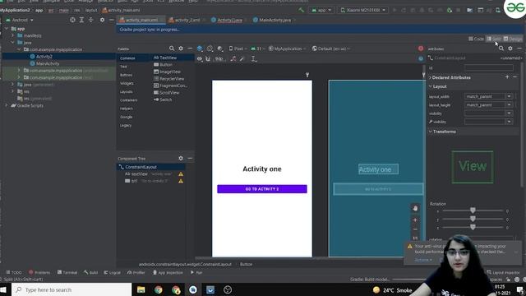This screenshot has height=296, width=526.
Task: Open the layout_height dropdown arrow
Action: coord(509,104)
